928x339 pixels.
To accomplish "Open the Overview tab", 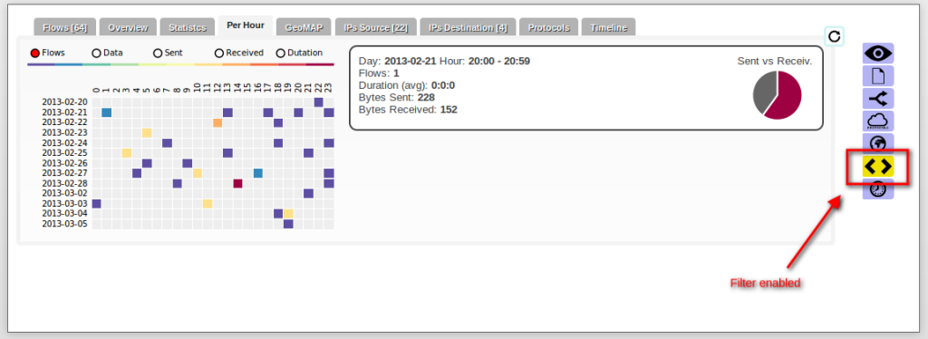I will click(x=128, y=27).
